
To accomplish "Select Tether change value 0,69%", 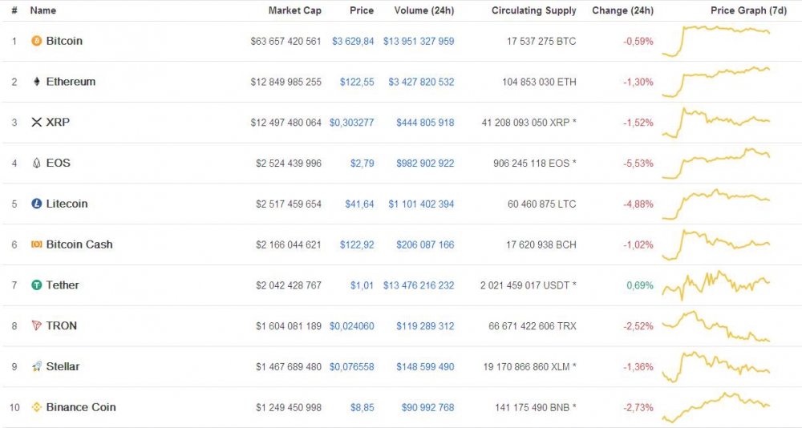I will coord(640,285).
